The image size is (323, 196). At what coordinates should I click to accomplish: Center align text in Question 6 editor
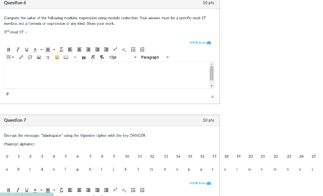(79, 49)
